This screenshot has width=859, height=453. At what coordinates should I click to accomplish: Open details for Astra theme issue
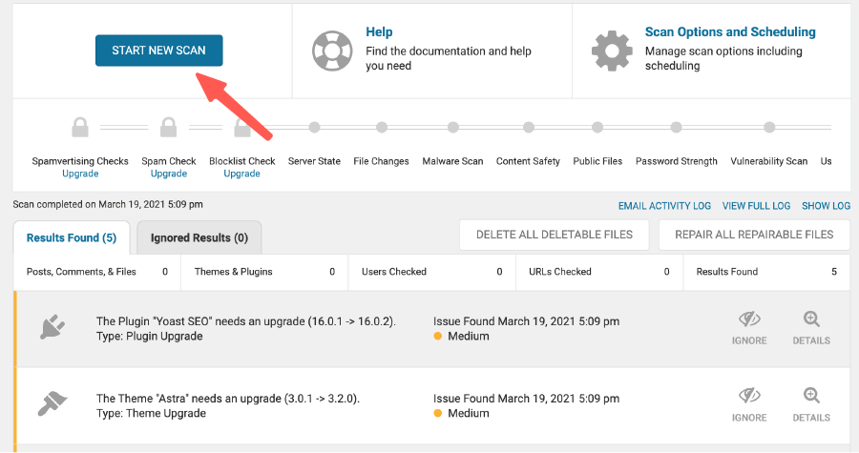coord(811,404)
